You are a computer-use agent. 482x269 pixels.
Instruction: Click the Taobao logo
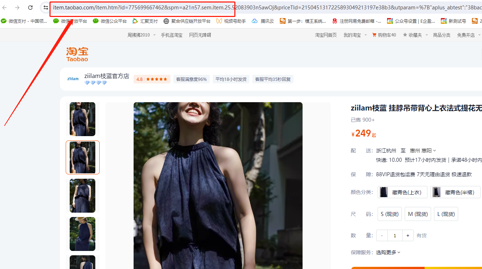pyautogui.click(x=77, y=54)
